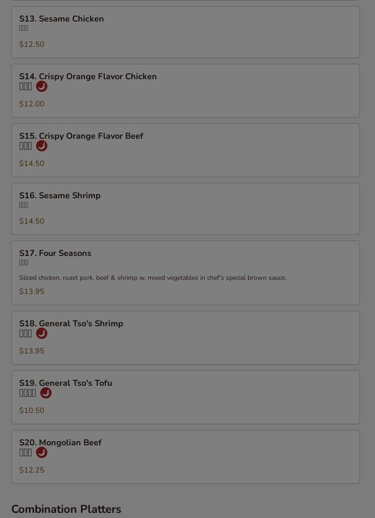Image resolution: width=375 pixels, height=518 pixels.
Task: Click spicy chili icon on General Tso's Shrimp
Action: coord(42,334)
